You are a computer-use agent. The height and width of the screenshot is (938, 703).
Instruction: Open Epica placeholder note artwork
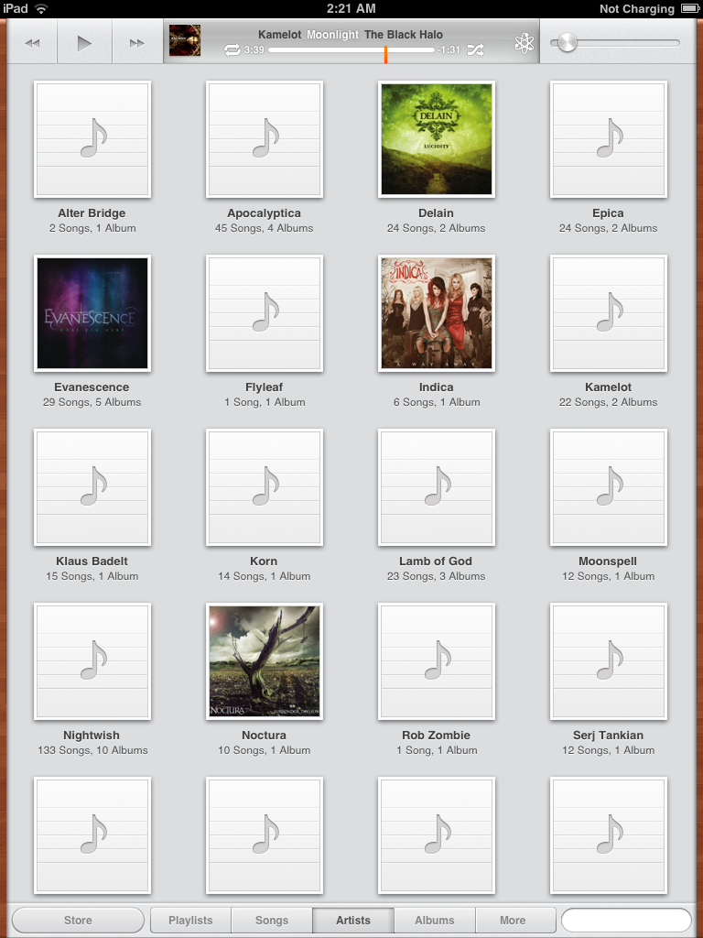click(x=609, y=139)
